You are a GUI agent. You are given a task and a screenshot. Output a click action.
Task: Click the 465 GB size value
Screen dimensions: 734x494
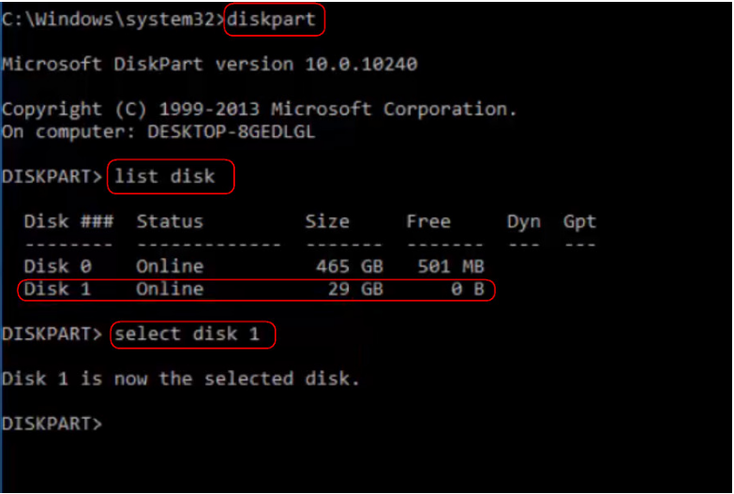pyautogui.click(x=350, y=267)
